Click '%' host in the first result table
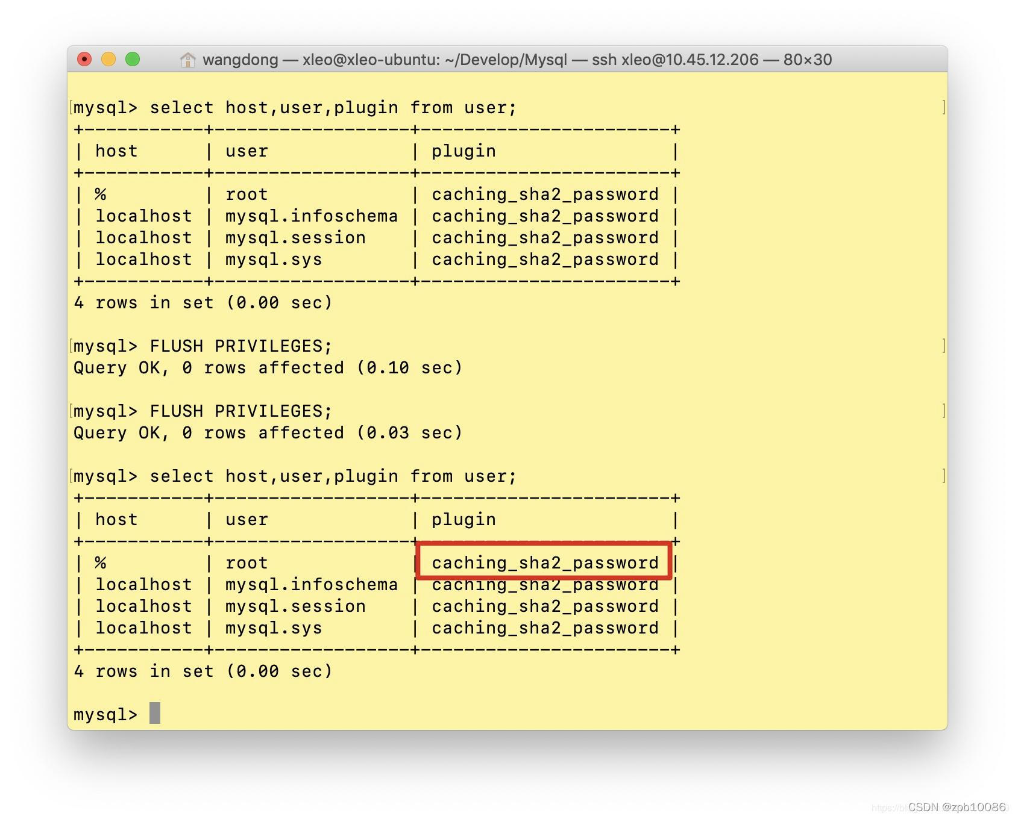Screen dimensions: 1015x819 pos(100,195)
